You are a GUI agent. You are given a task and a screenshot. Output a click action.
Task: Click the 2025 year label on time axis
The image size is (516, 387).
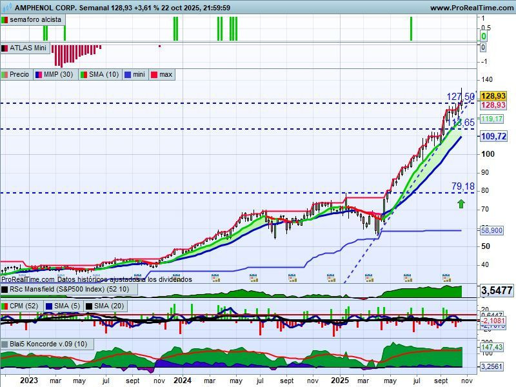pyautogui.click(x=340, y=380)
